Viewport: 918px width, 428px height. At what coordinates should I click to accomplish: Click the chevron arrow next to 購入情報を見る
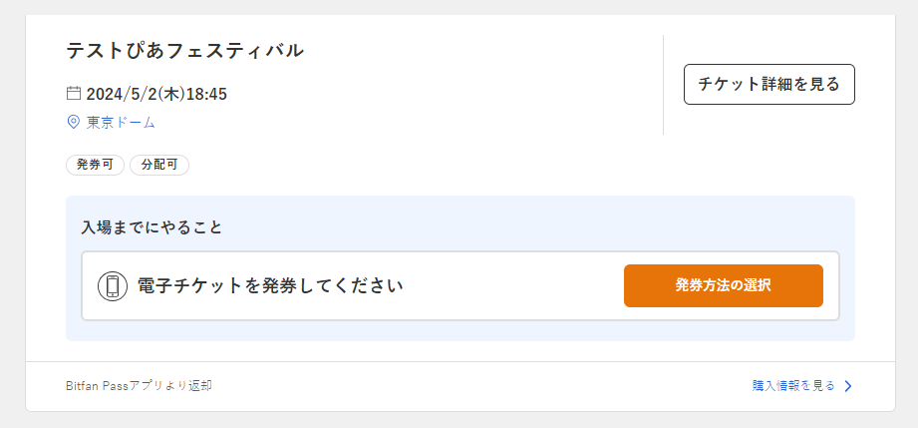pyautogui.click(x=848, y=386)
